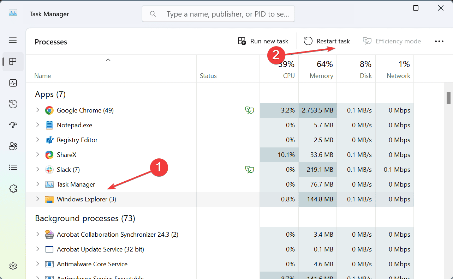Expand the ShareX process group
The image size is (453, 279).
coord(37,155)
